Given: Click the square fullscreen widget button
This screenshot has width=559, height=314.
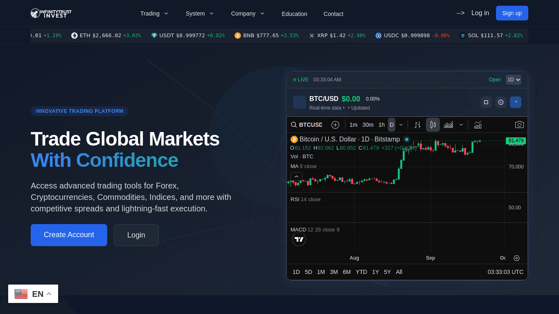Looking at the screenshot, I should point(486,102).
